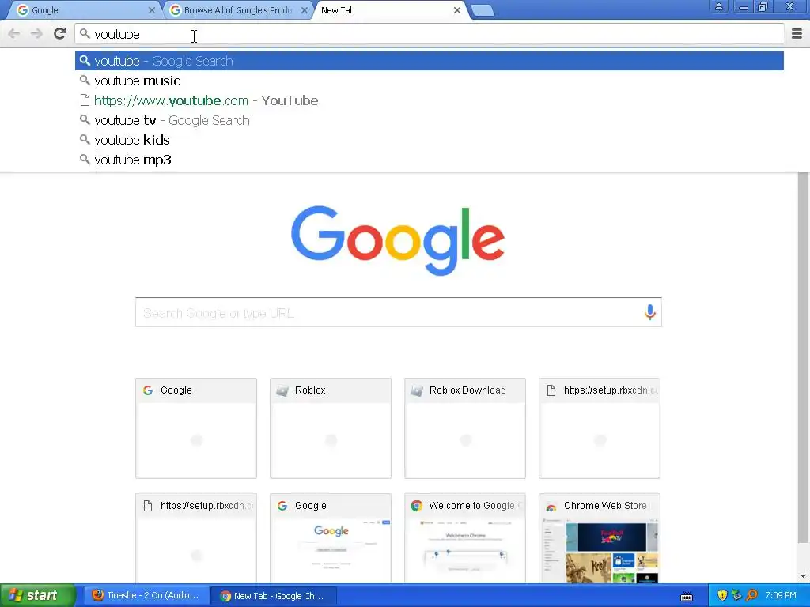Viewport: 810px width, 607px height.
Task: Select the New Tab tab
Action: [391, 10]
